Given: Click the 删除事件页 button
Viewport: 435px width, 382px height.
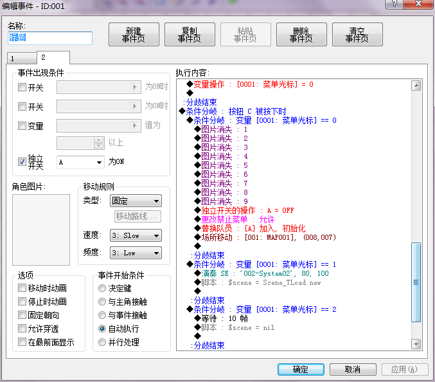Looking at the screenshot, I should coord(301,35).
